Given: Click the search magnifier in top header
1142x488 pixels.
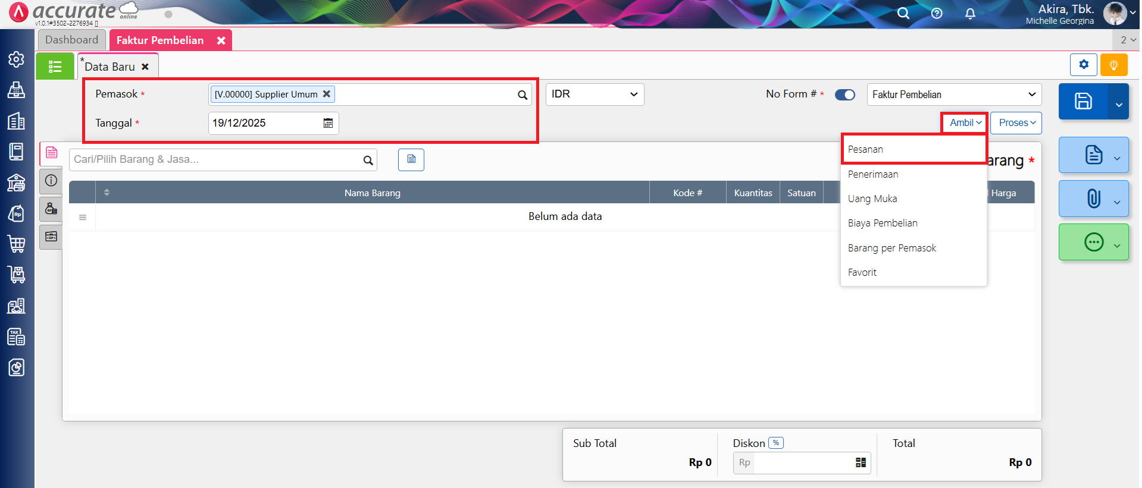Looking at the screenshot, I should tap(903, 13).
